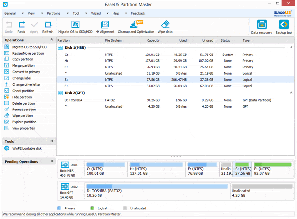Screen dimensions: 297x219
Task: Open the Backup tool
Action: click(x=284, y=27)
